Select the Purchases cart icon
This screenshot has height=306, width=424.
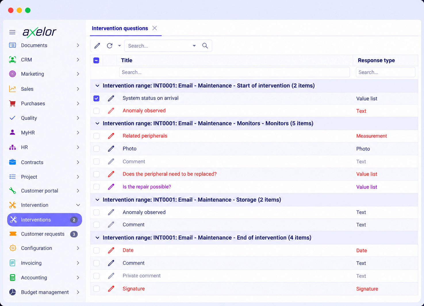click(12, 104)
